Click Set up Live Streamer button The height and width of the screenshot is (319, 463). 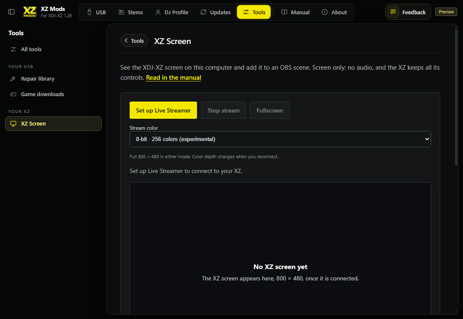(163, 110)
